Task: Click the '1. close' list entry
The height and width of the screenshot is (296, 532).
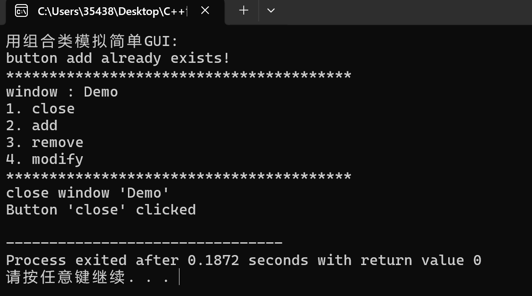Action: pyautogui.click(x=41, y=109)
